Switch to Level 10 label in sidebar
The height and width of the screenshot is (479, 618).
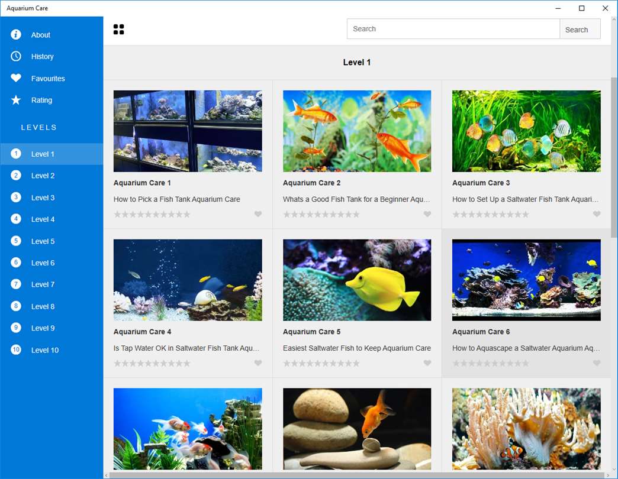click(x=45, y=350)
